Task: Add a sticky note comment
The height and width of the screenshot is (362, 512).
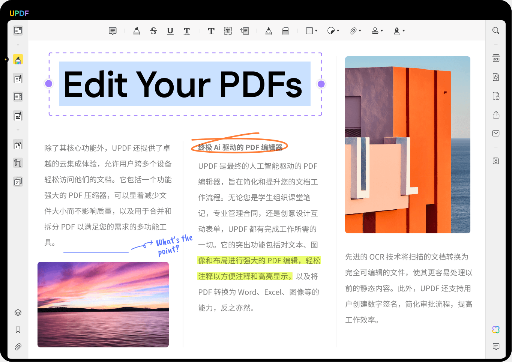Action: [113, 31]
